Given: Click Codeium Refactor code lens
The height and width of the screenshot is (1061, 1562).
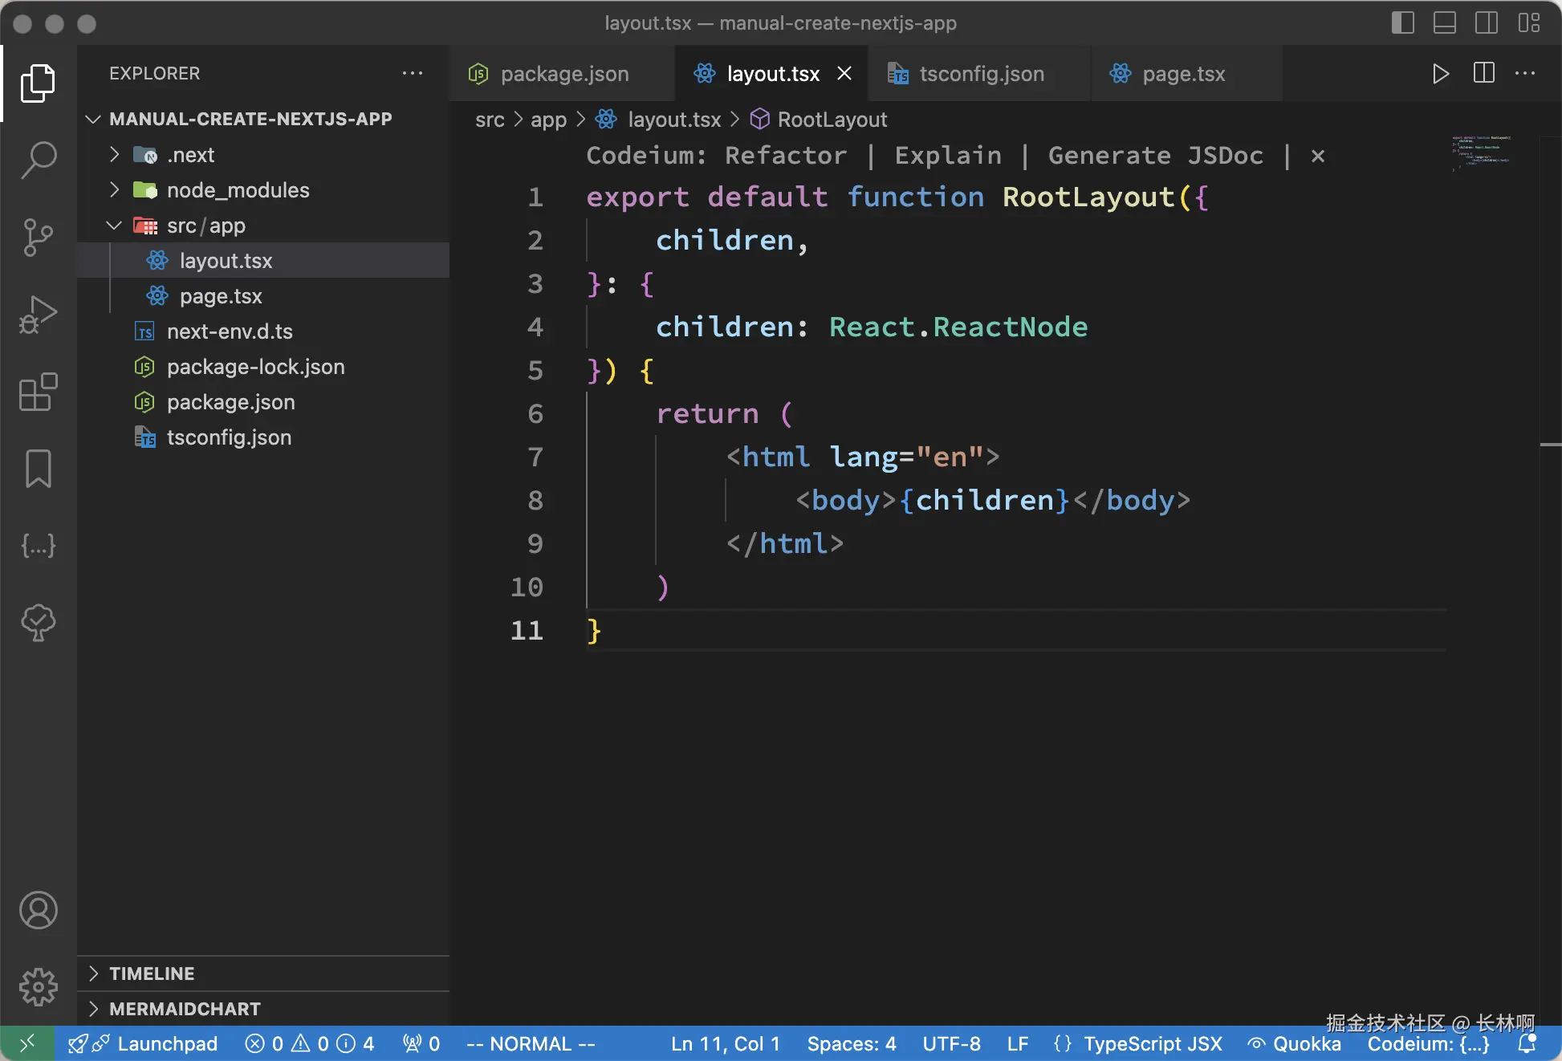Looking at the screenshot, I should pos(785,156).
